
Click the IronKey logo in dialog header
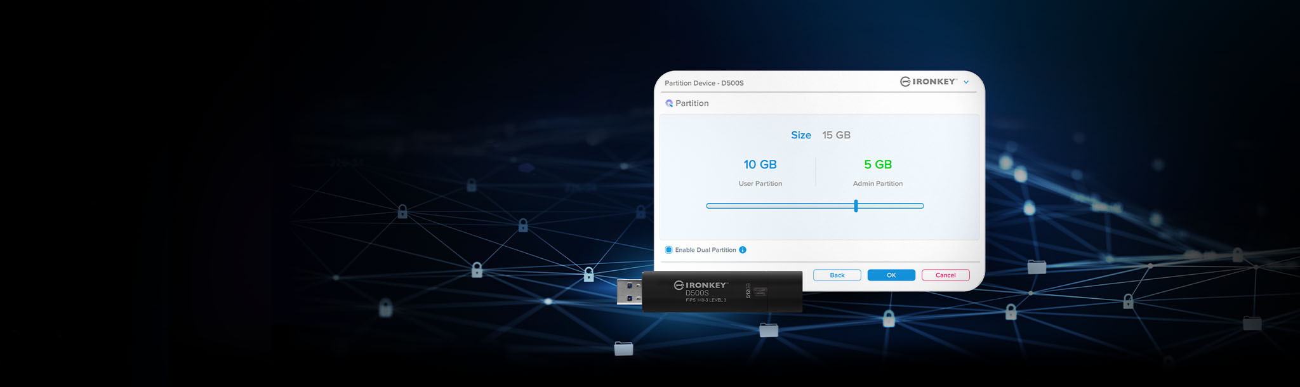[928, 82]
